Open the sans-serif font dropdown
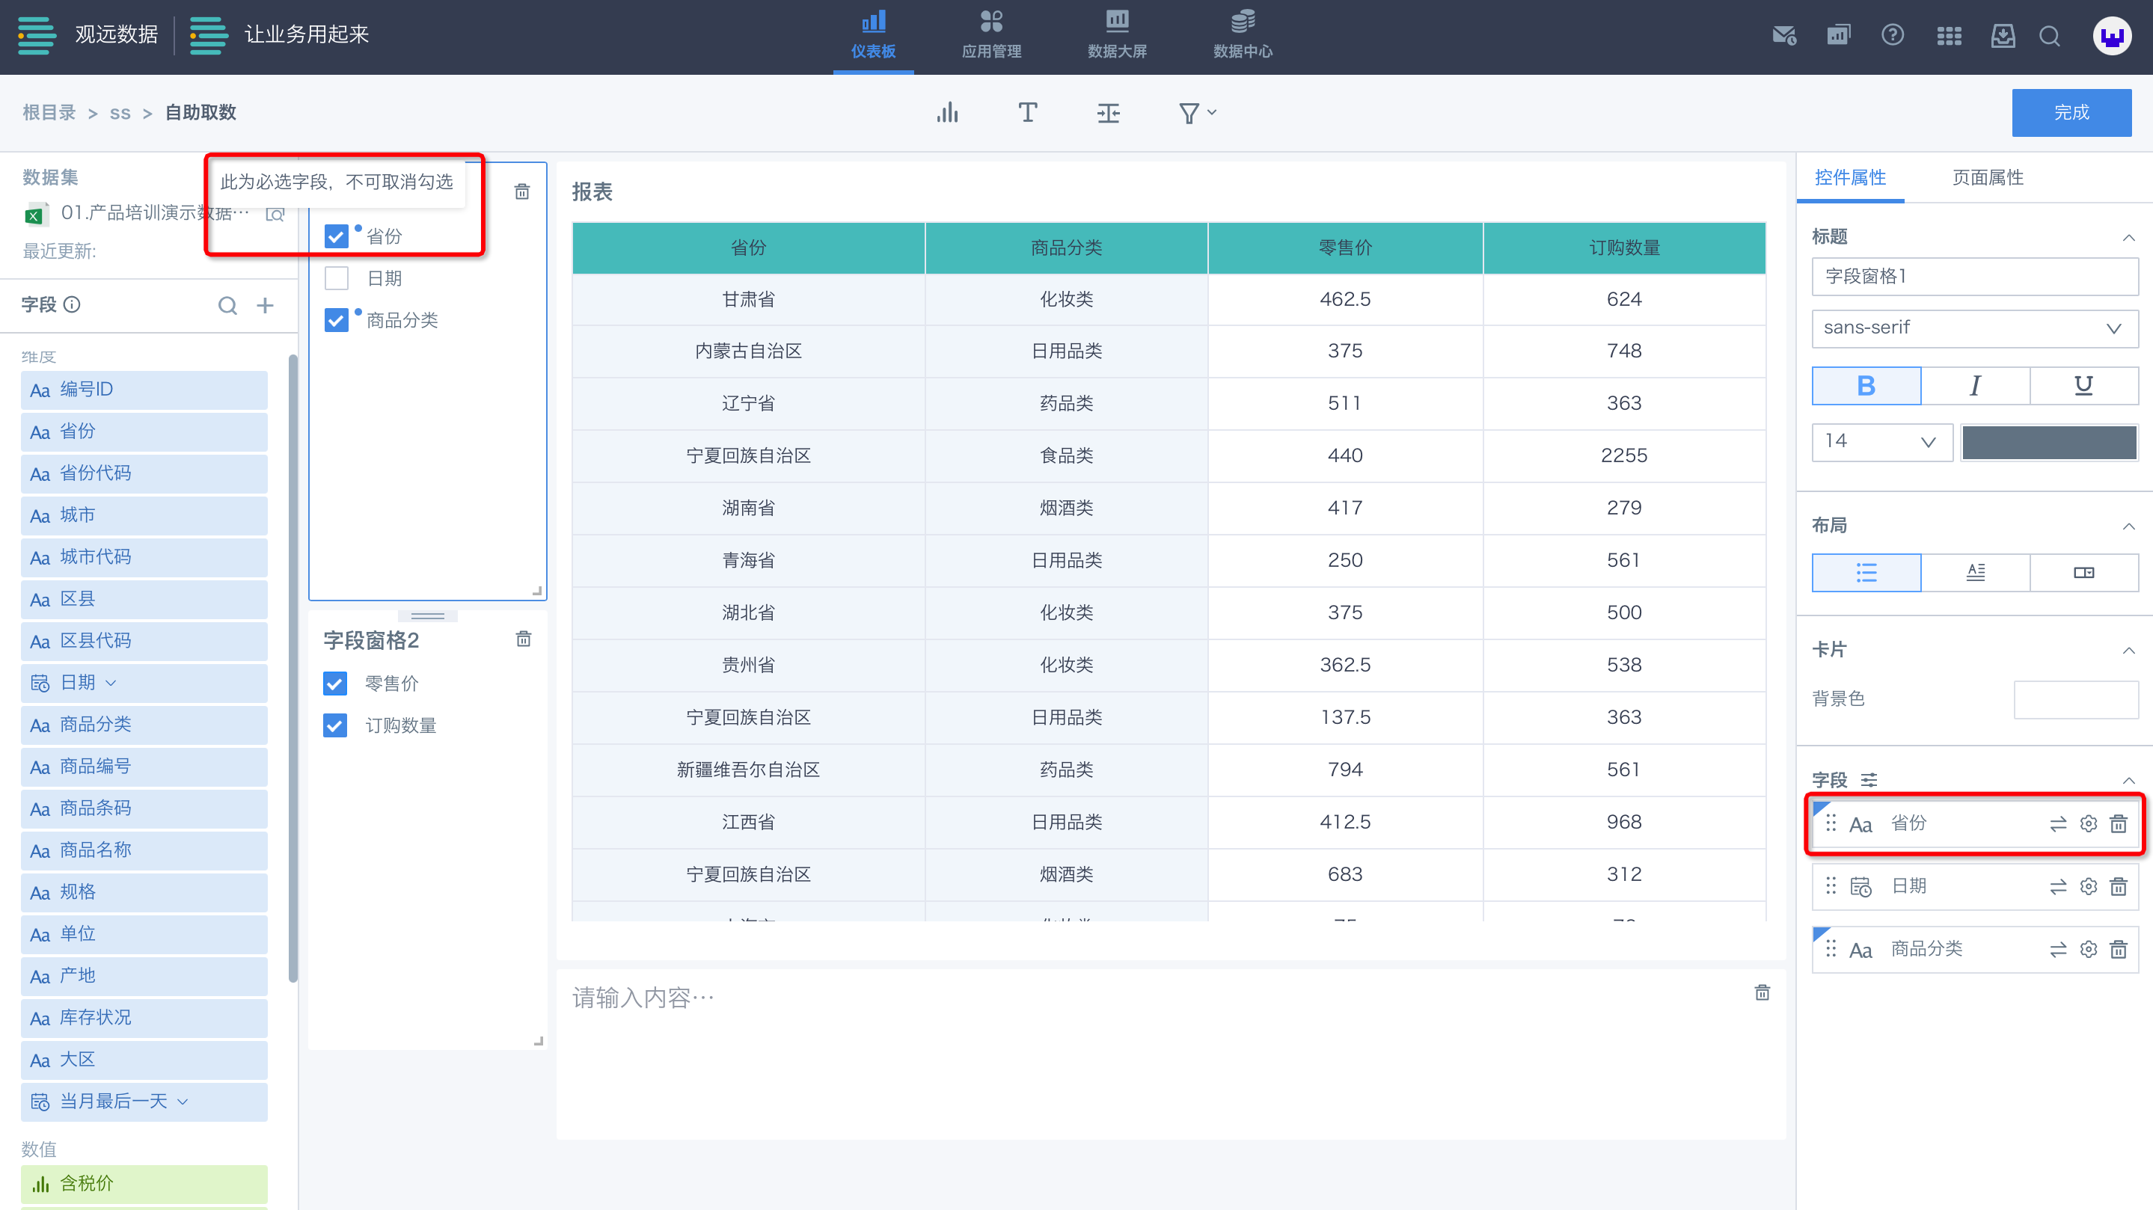This screenshot has width=2153, height=1210. pyautogui.click(x=1974, y=328)
